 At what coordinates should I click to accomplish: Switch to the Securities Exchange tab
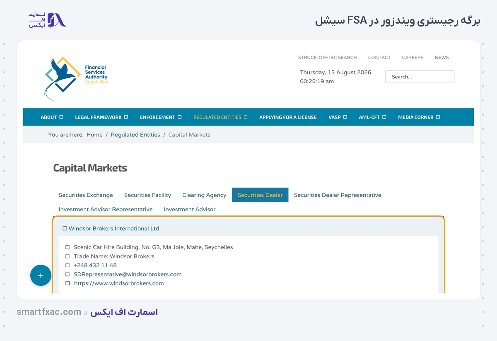click(x=86, y=195)
